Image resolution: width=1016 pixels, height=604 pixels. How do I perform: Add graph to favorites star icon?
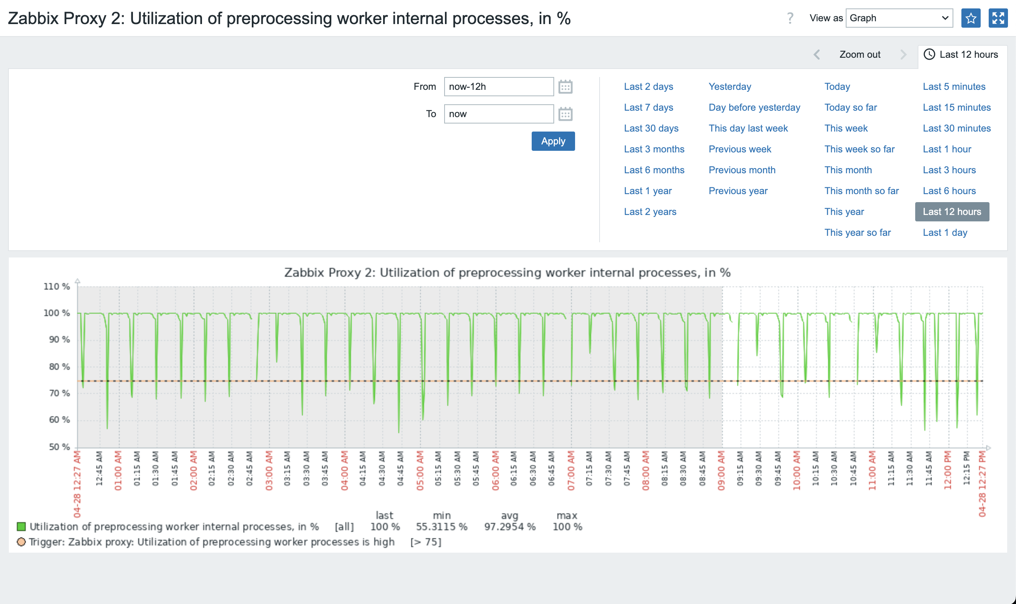pos(970,18)
